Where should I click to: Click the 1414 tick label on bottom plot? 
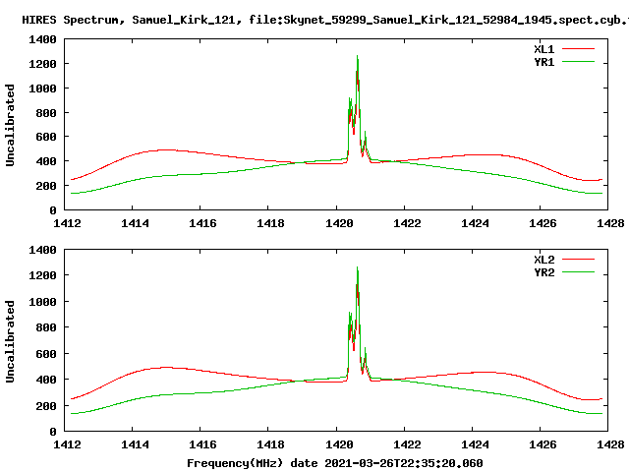click(x=135, y=444)
